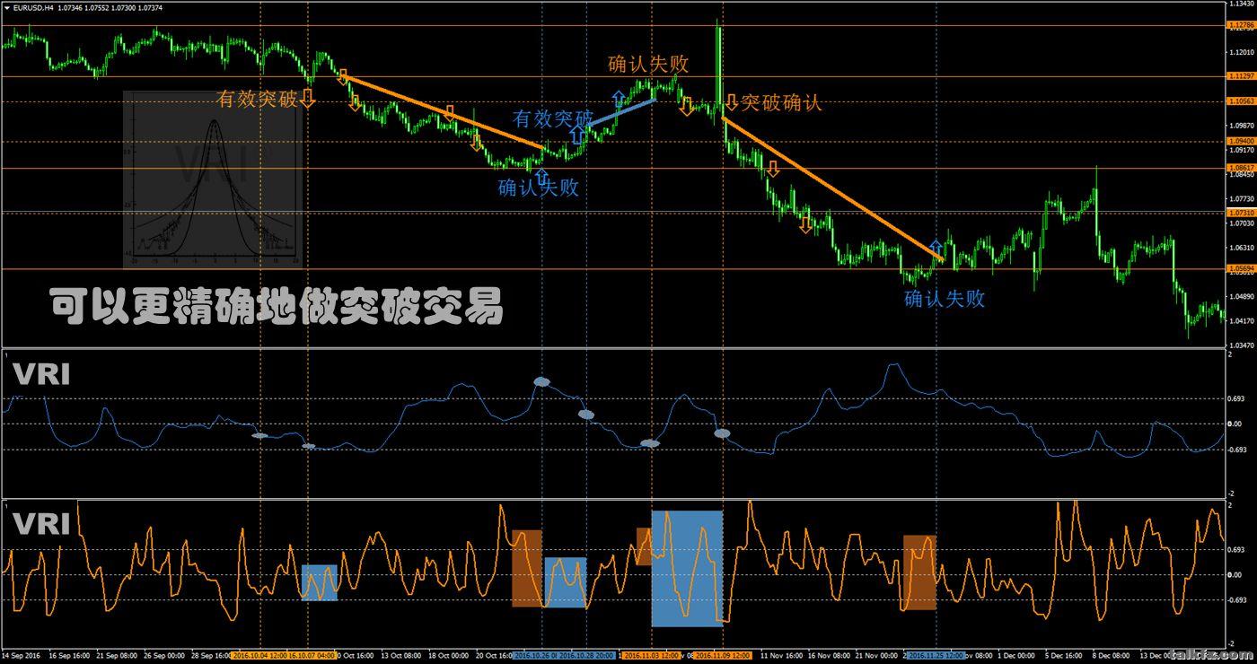The width and height of the screenshot is (1257, 664).
Task: Select the 1.07310 orange price label
Action: pyautogui.click(x=1240, y=213)
